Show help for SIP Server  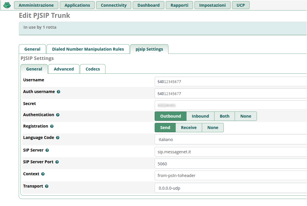47,150
